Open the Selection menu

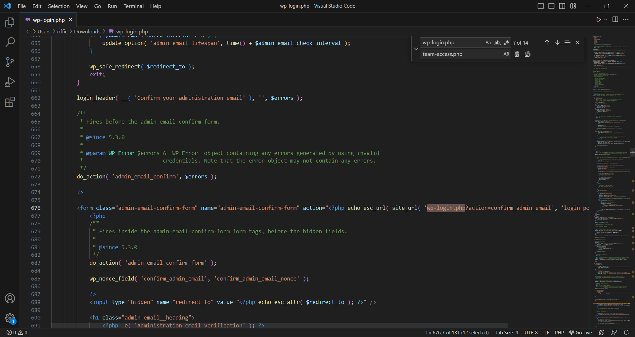[x=59, y=6]
